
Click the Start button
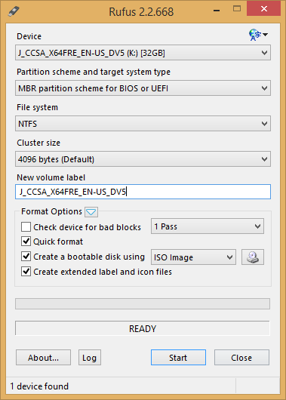click(178, 358)
